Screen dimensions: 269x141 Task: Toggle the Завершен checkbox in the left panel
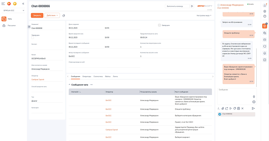[x=33, y=37]
